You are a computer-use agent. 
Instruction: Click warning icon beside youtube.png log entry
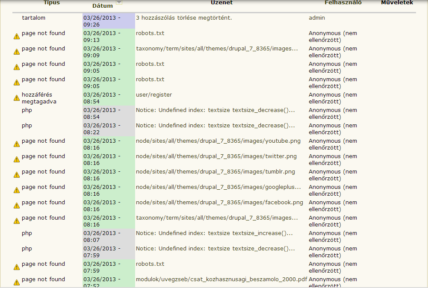17,144
